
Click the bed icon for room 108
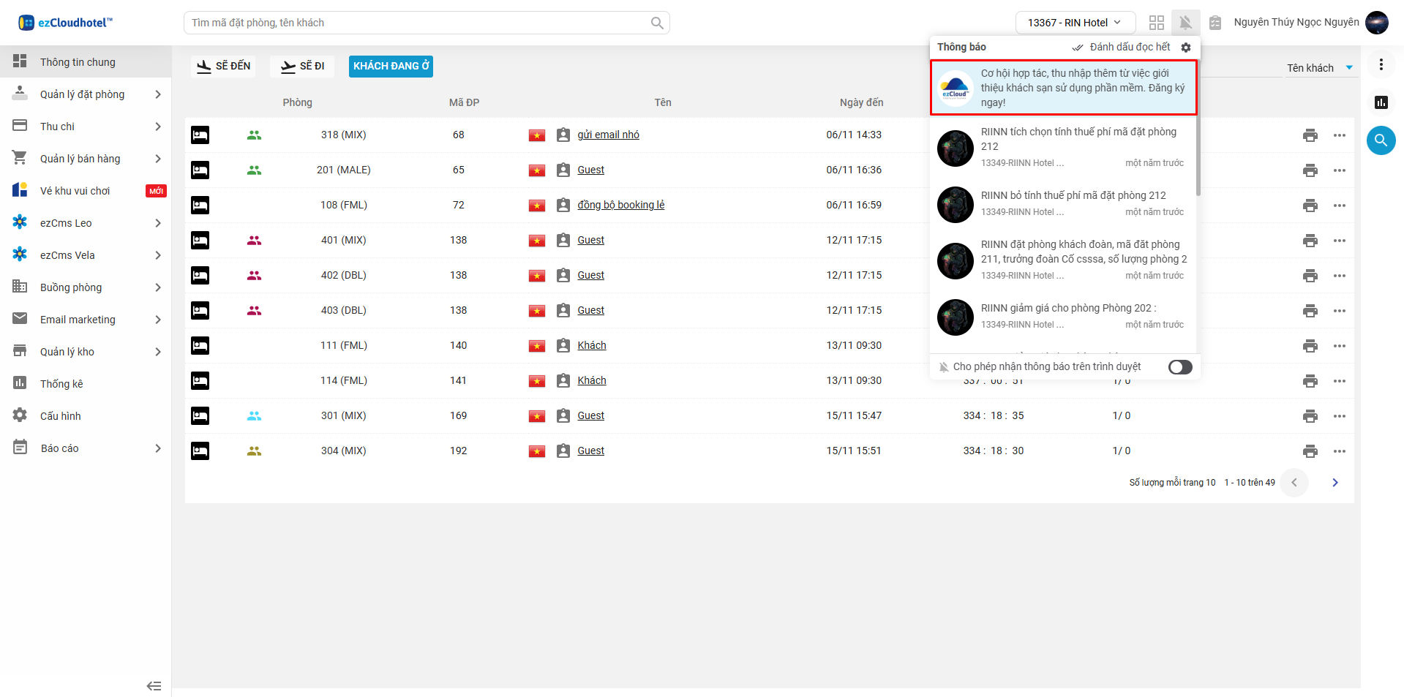tap(200, 206)
